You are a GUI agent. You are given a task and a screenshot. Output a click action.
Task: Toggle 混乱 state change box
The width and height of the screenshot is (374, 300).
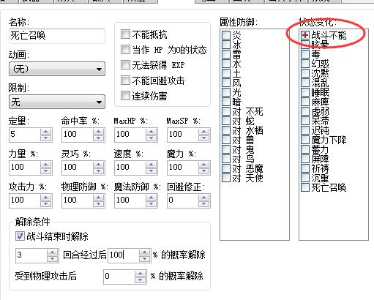pos(305,83)
